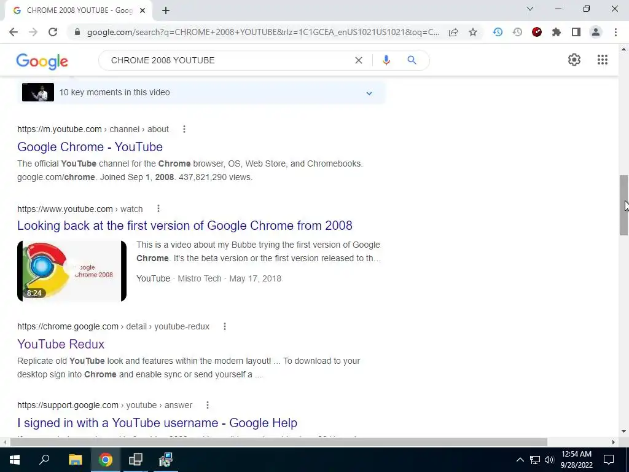Open Chrome's three-dot main menu
This screenshot has width=629, height=472.
(615, 32)
